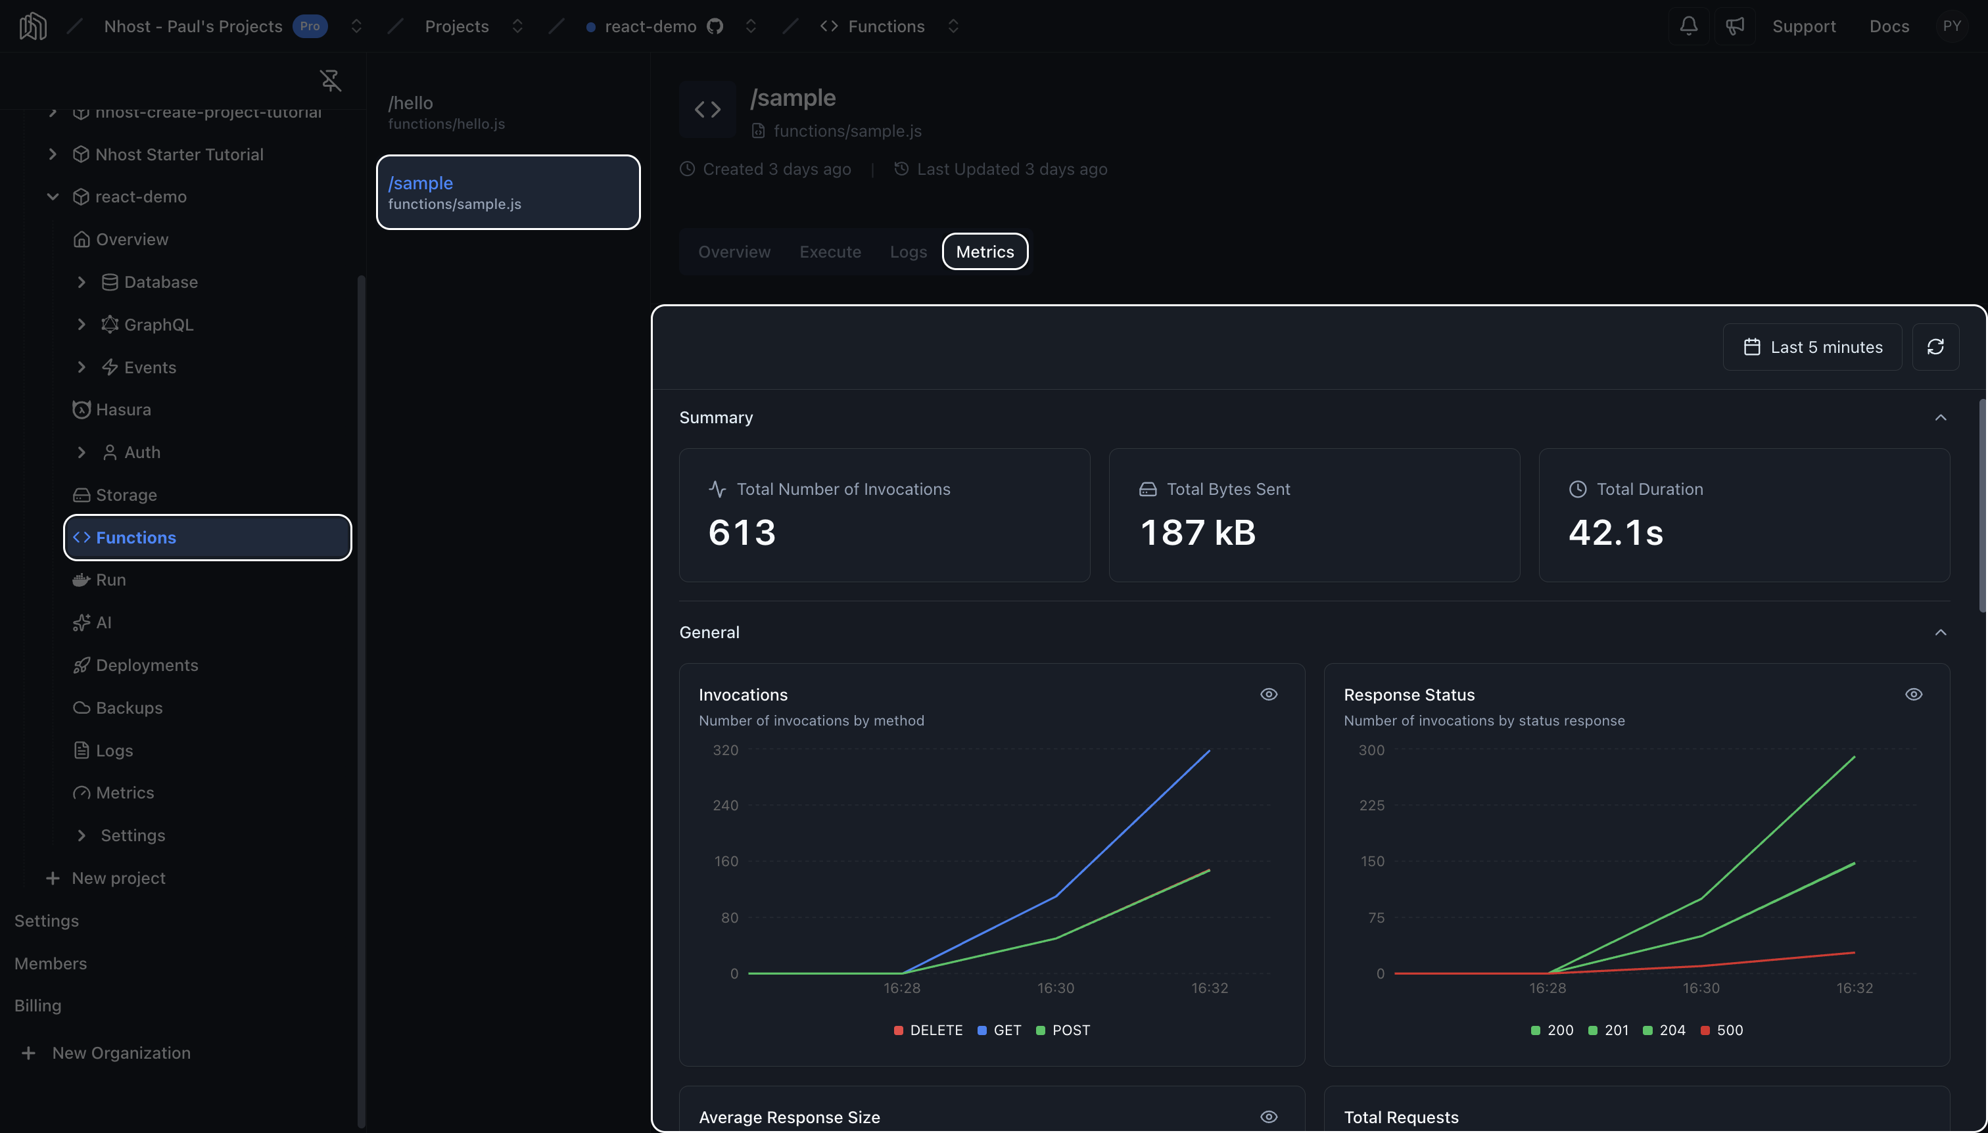The width and height of the screenshot is (1988, 1133).
Task: Unpin the sidebar with the pin icon
Action: coord(330,80)
